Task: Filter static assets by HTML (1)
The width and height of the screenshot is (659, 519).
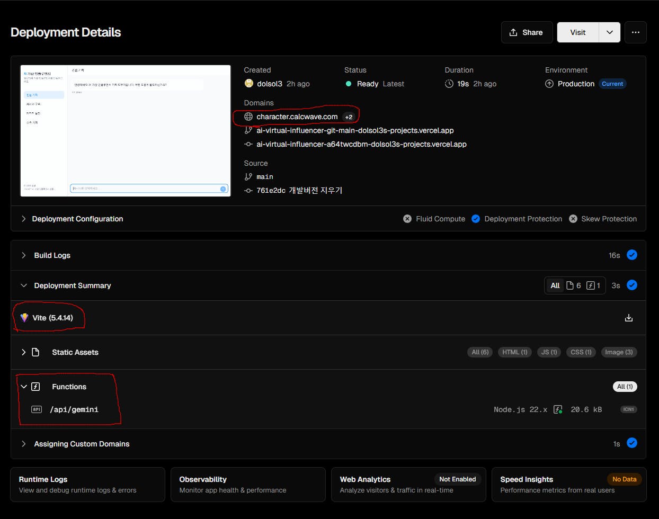Action: tap(514, 352)
